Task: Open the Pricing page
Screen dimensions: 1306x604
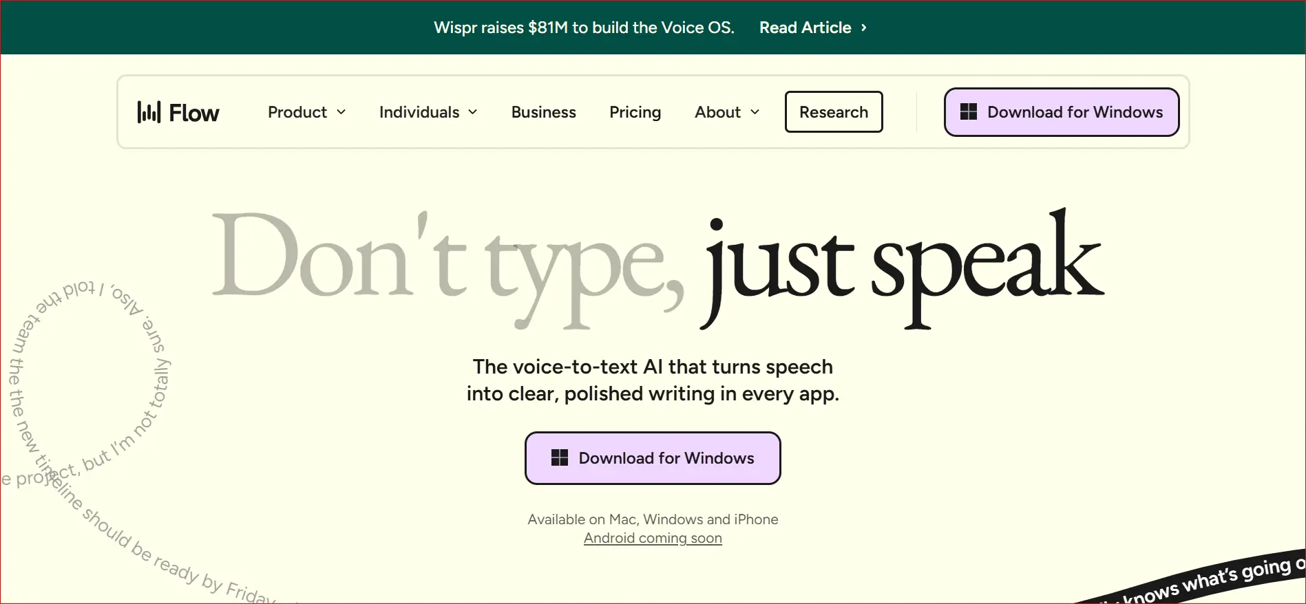Action: click(x=635, y=112)
